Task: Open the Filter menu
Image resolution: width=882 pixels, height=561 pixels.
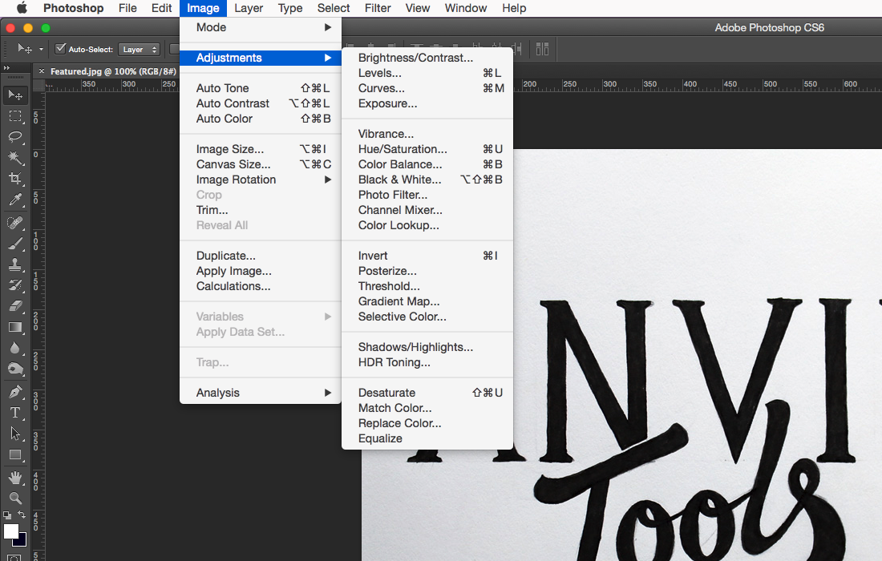Action: point(378,8)
